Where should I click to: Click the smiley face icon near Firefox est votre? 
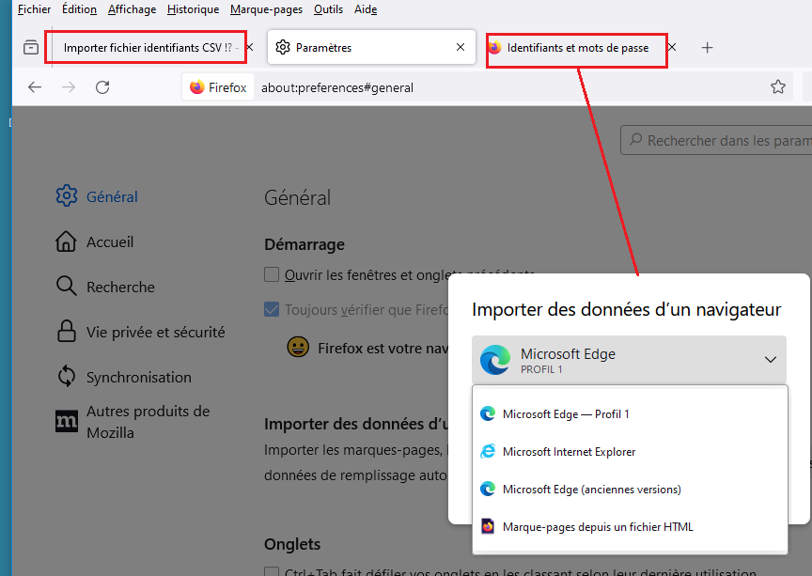tap(298, 347)
